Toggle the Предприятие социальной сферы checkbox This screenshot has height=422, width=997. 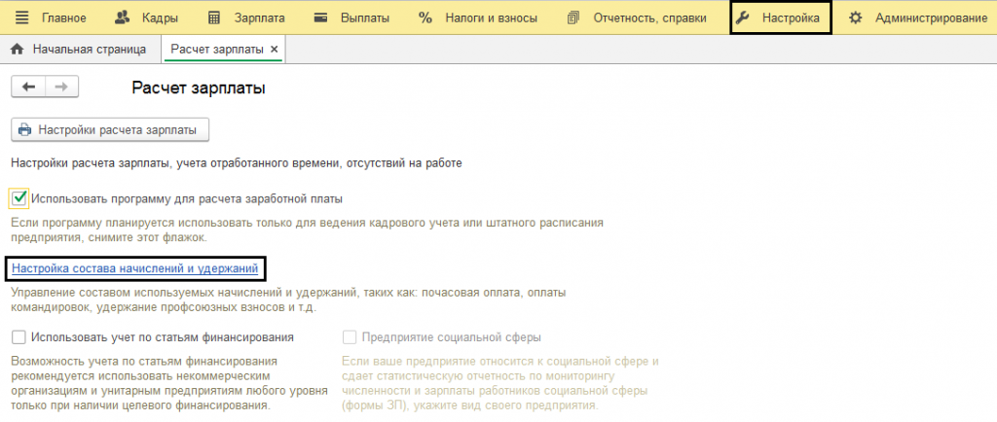click(x=350, y=337)
